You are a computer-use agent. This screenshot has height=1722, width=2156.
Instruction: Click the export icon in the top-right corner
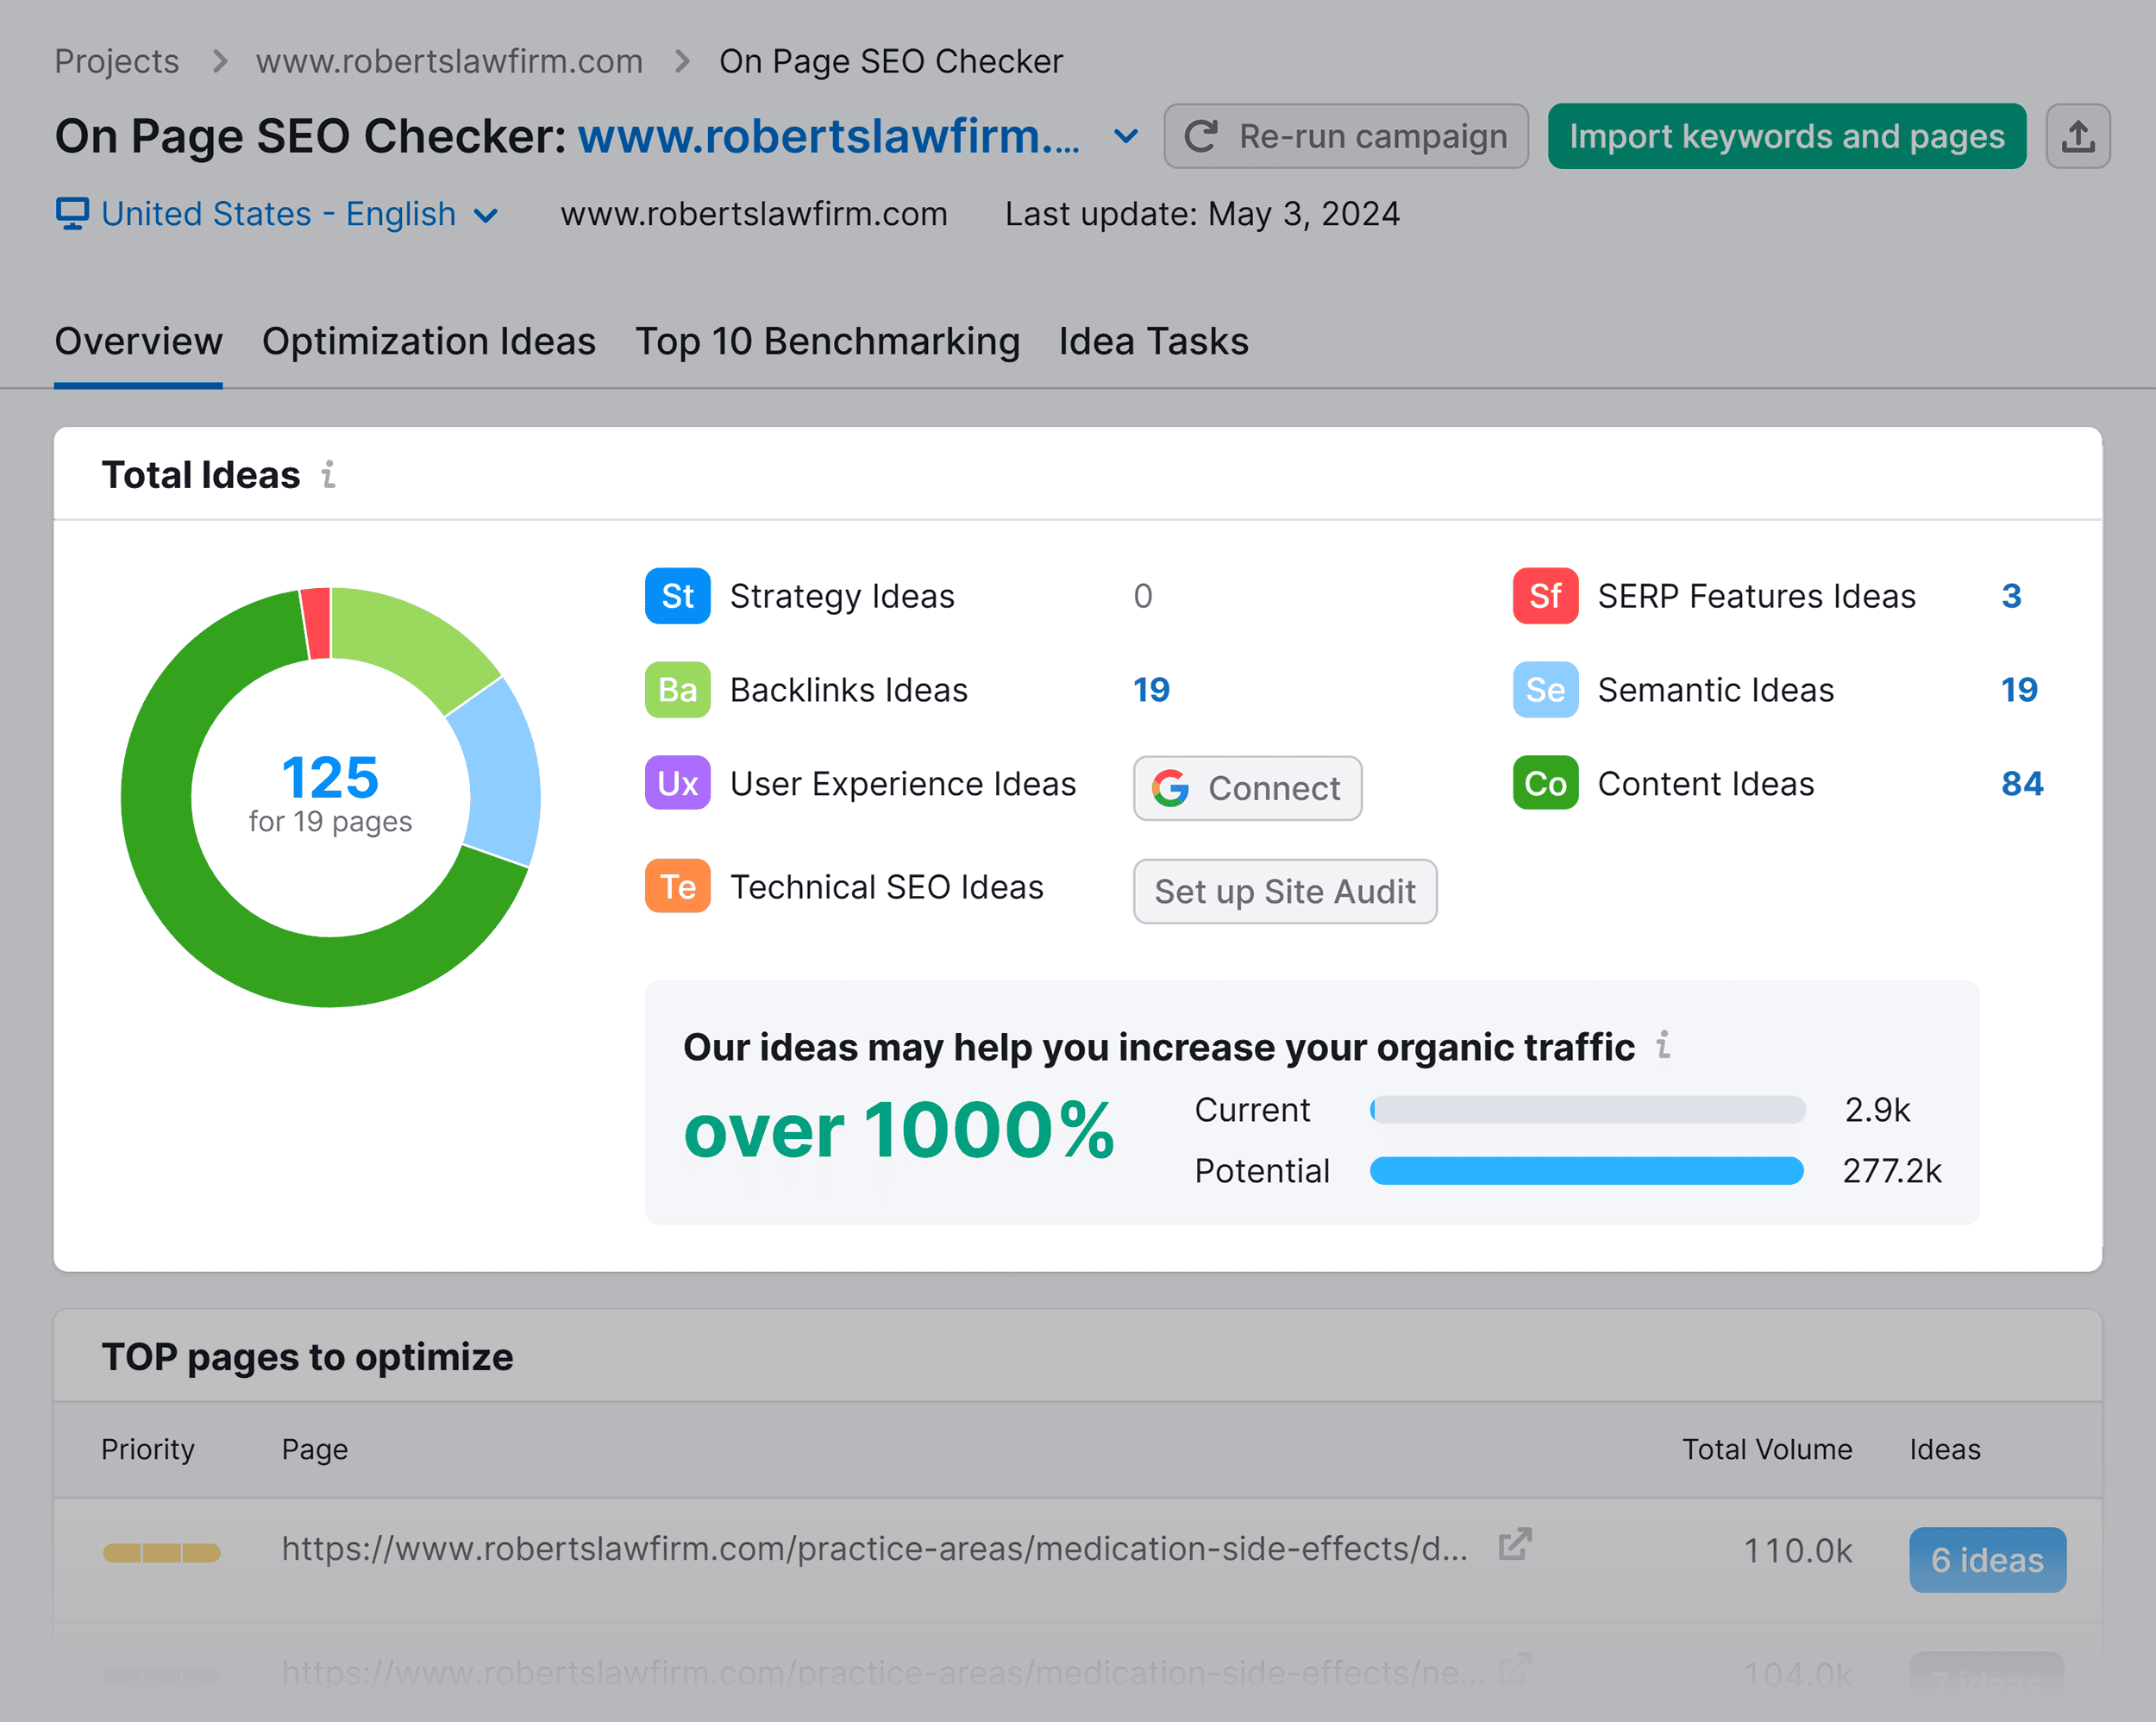coord(2078,136)
